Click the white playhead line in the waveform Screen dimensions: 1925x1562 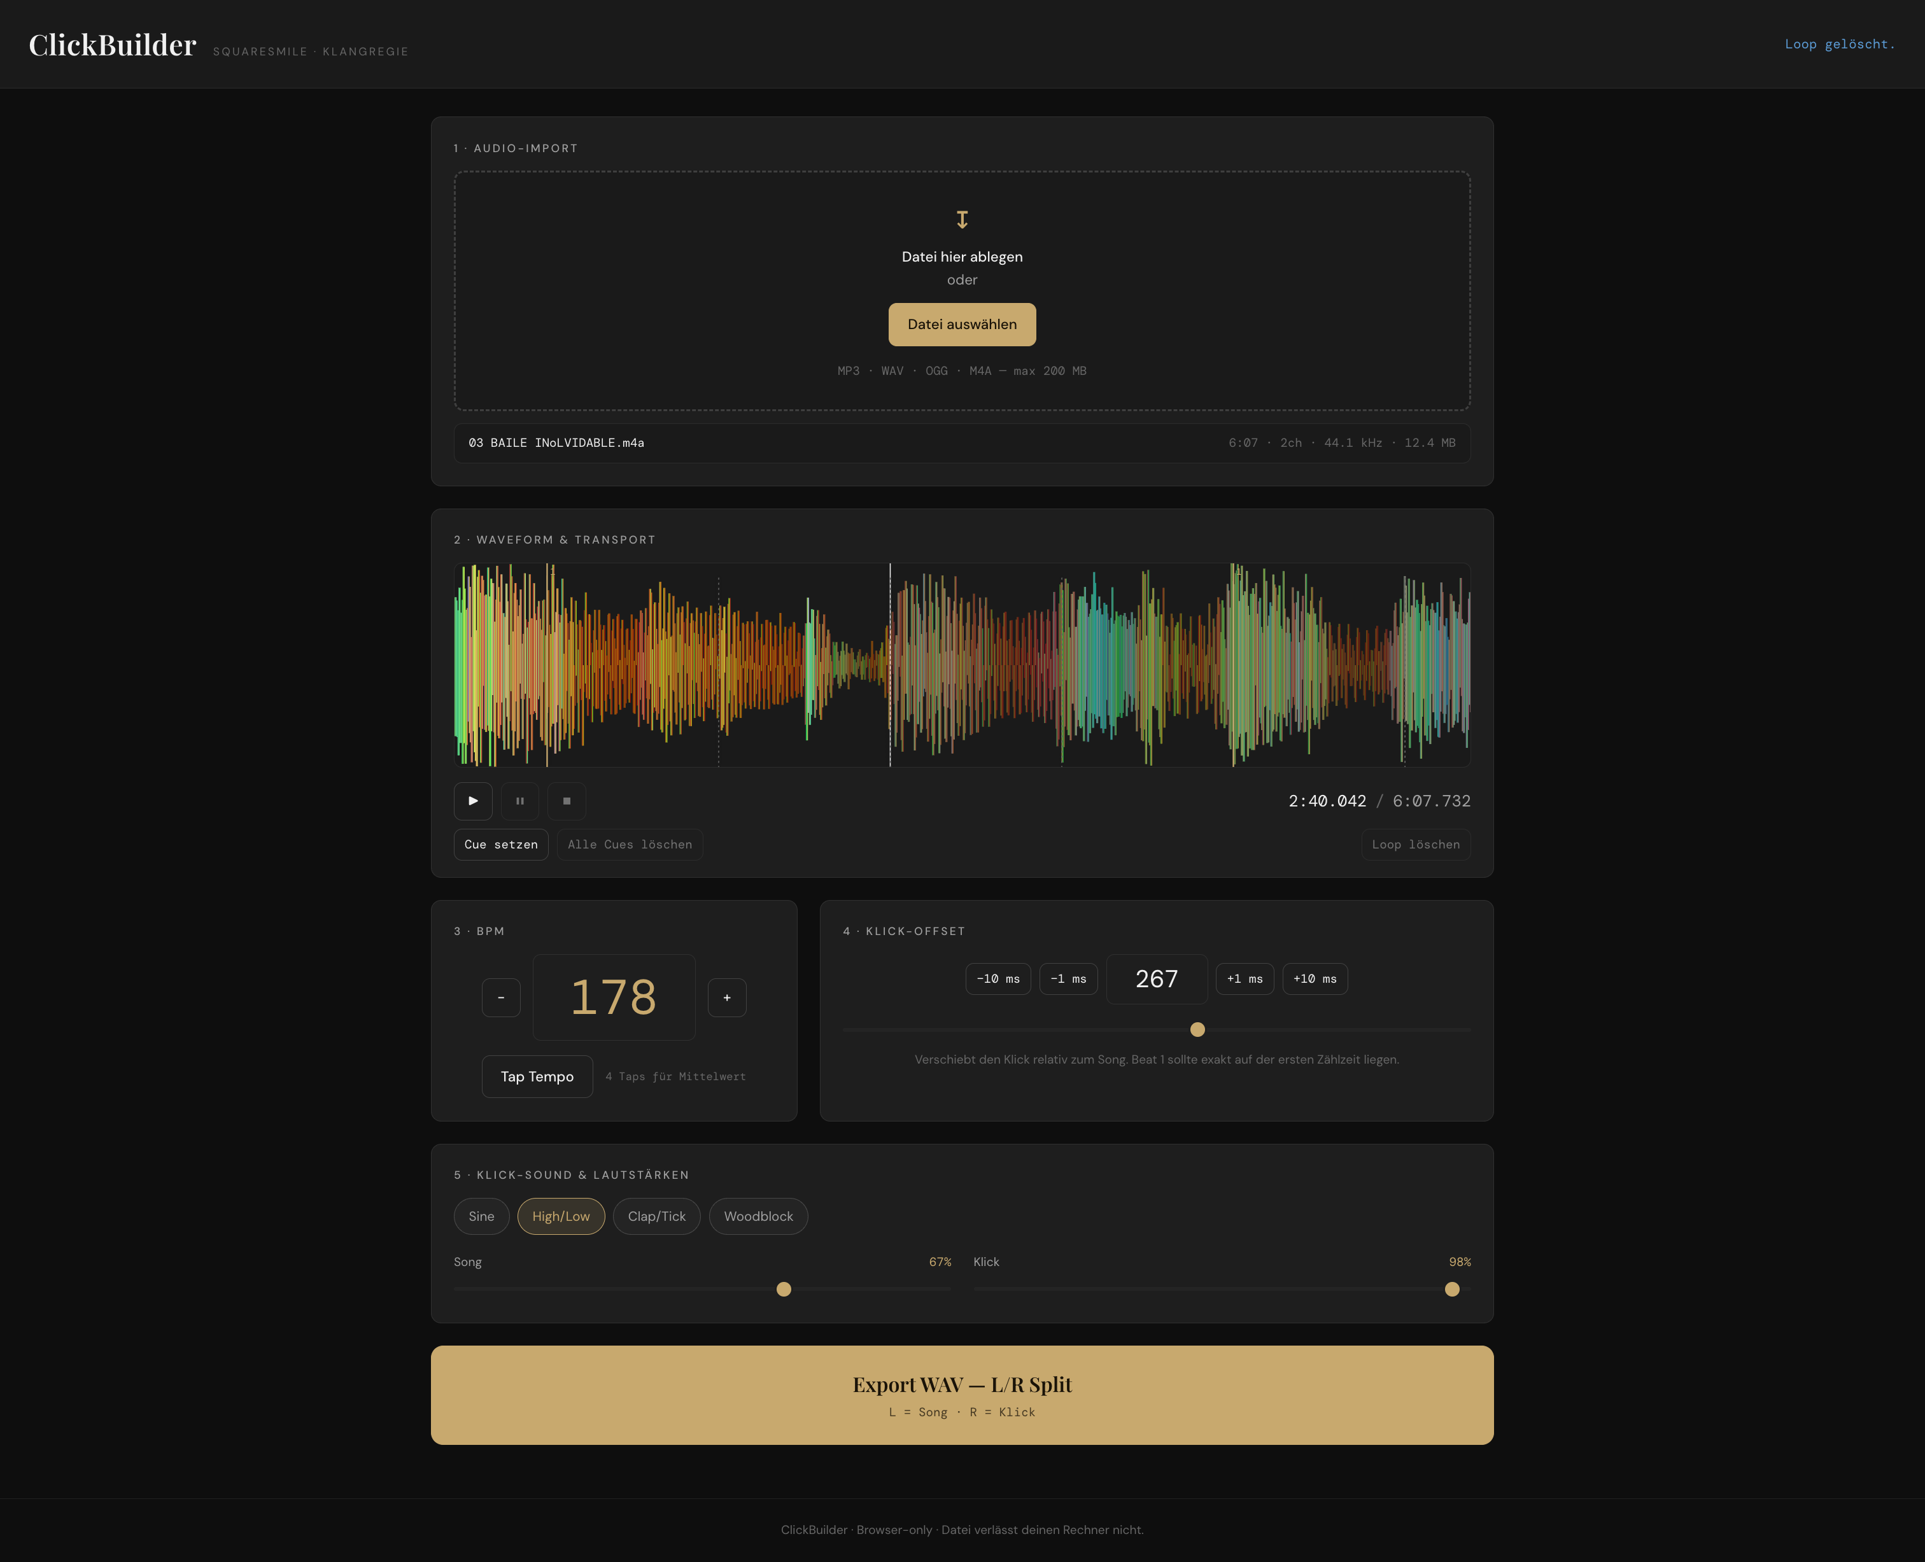(x=890, y=665)
